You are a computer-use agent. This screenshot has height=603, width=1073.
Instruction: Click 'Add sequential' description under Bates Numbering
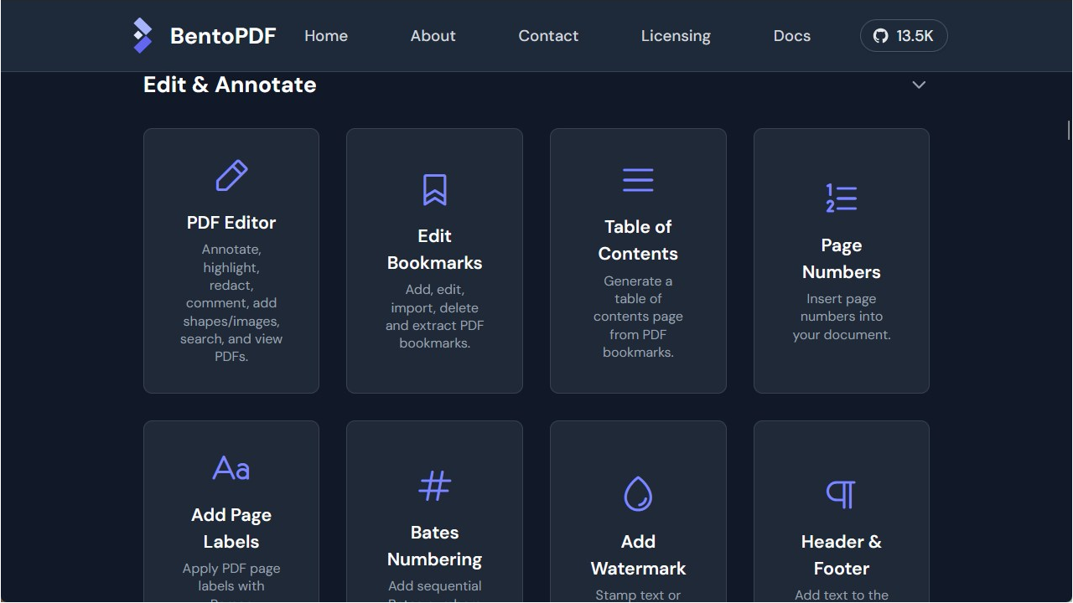pos(434,586)
